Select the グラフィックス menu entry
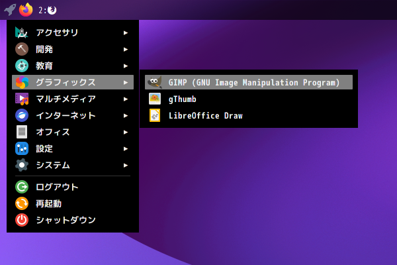The width and height of the screenshot is (397, 265). tap(73, 82)
